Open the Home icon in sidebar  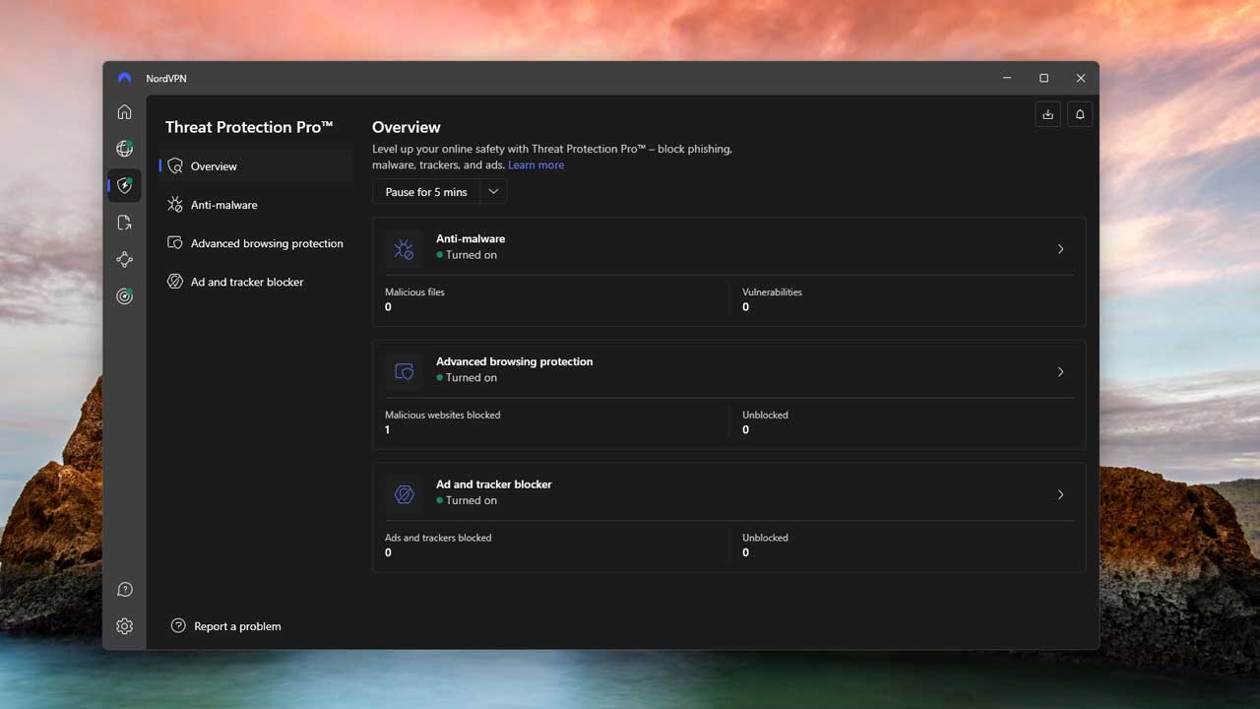124,112
